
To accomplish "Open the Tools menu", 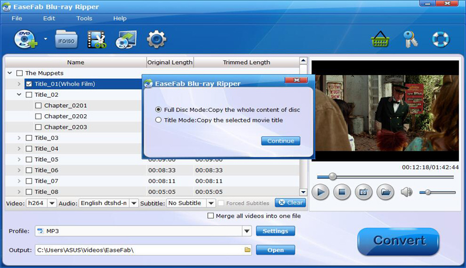I will pyautogui.click(x=84, y=18).
